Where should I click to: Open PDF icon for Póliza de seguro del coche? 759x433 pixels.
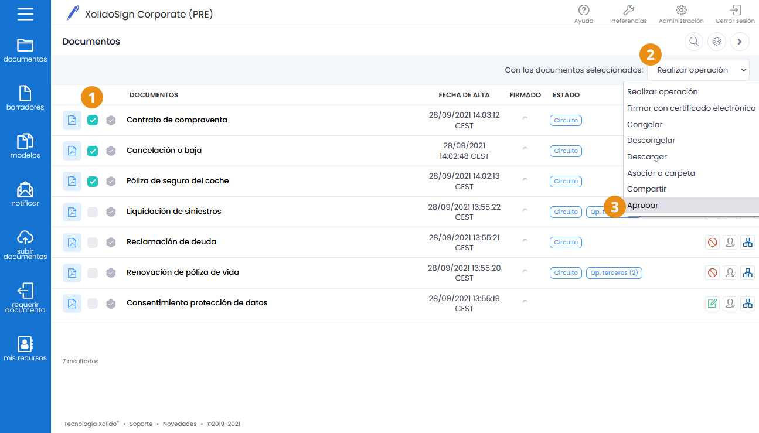tap(72, 181)
